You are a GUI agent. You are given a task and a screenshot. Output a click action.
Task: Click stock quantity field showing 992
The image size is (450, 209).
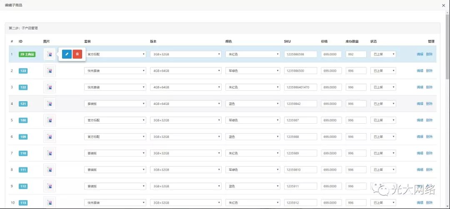pyautogui.click(x=356, y=54)
